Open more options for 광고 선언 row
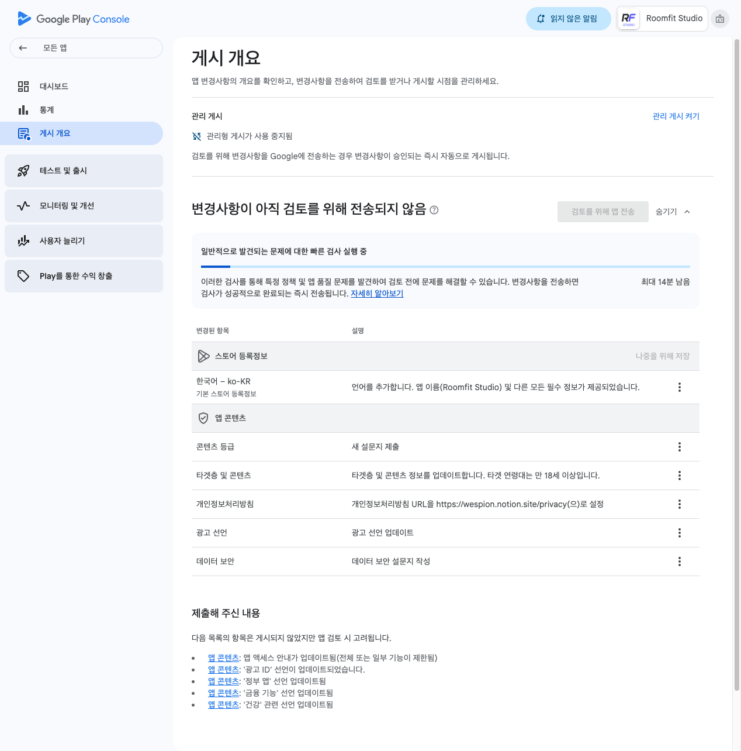741x751 pixels. tap(679, 533)
